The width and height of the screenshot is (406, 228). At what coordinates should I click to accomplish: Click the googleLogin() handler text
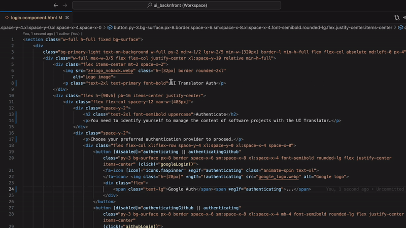coord(177,164)
